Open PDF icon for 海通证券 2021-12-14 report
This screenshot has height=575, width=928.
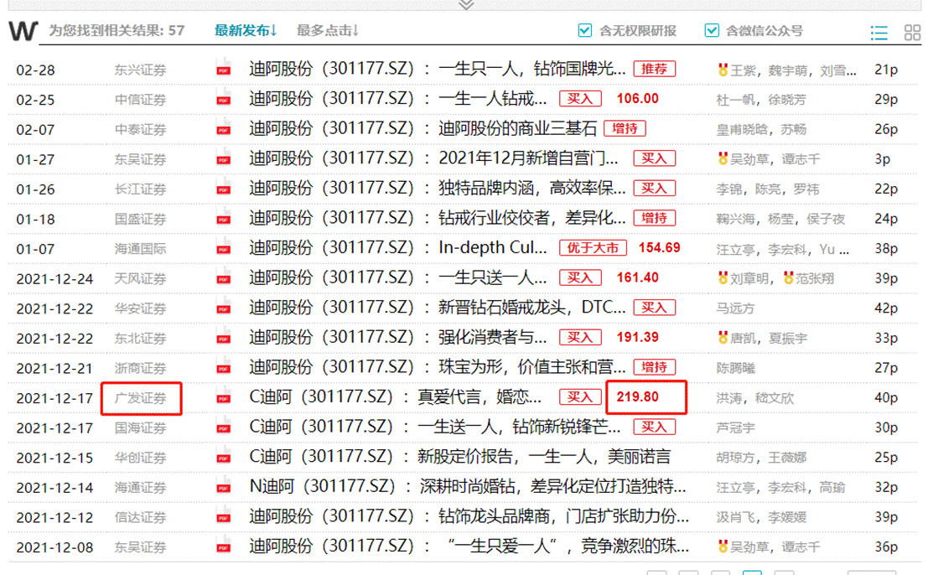(223, 484)
